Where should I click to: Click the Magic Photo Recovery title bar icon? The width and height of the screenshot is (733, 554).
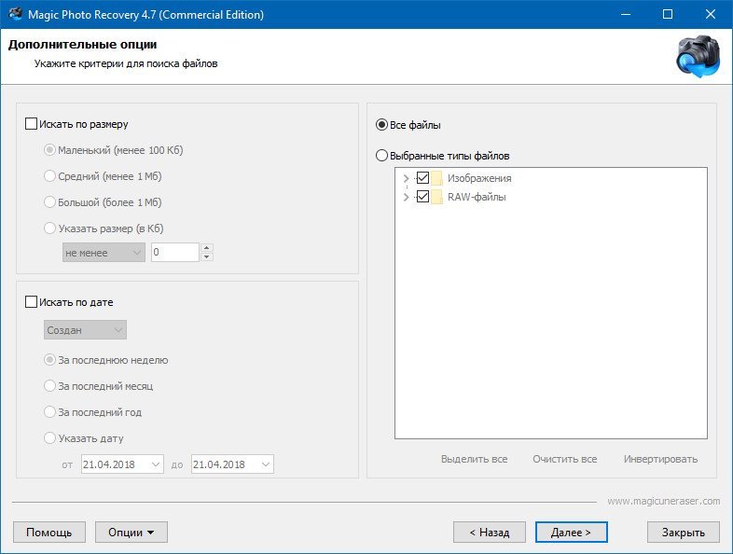[x=15, y=14]
